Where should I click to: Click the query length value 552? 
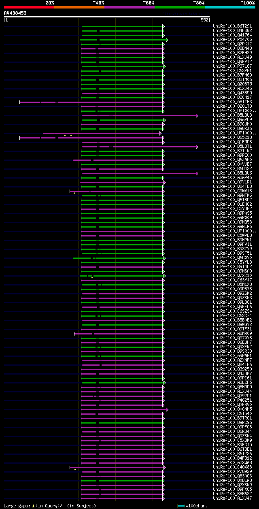click(204, 20)
